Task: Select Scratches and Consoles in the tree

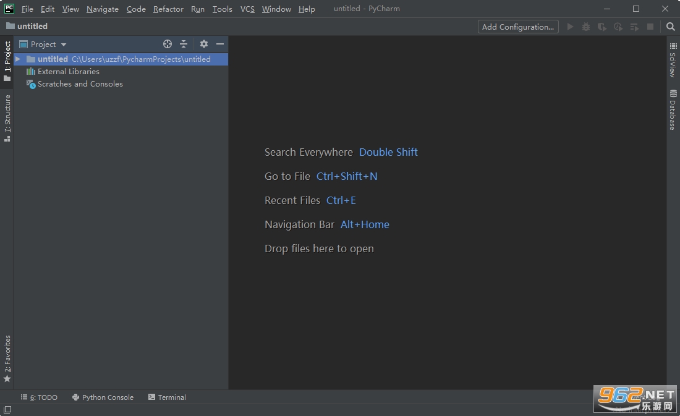Action: [80, 83]
